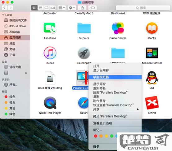Go back in Finder history

[5, 8]
